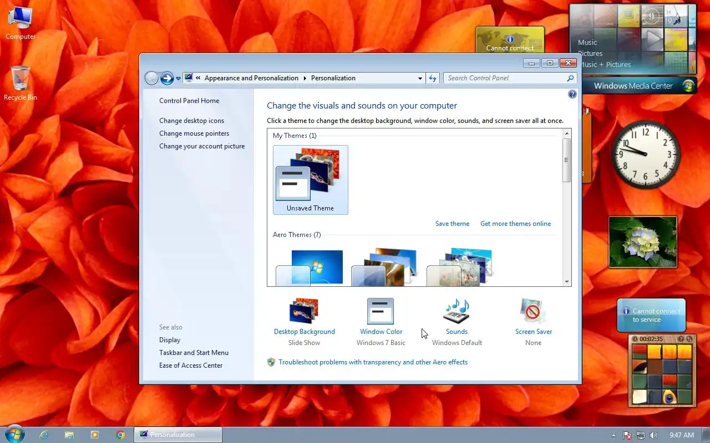Click the Forward navigation arrow
This screenshot has width=710, height=443.
167,78
